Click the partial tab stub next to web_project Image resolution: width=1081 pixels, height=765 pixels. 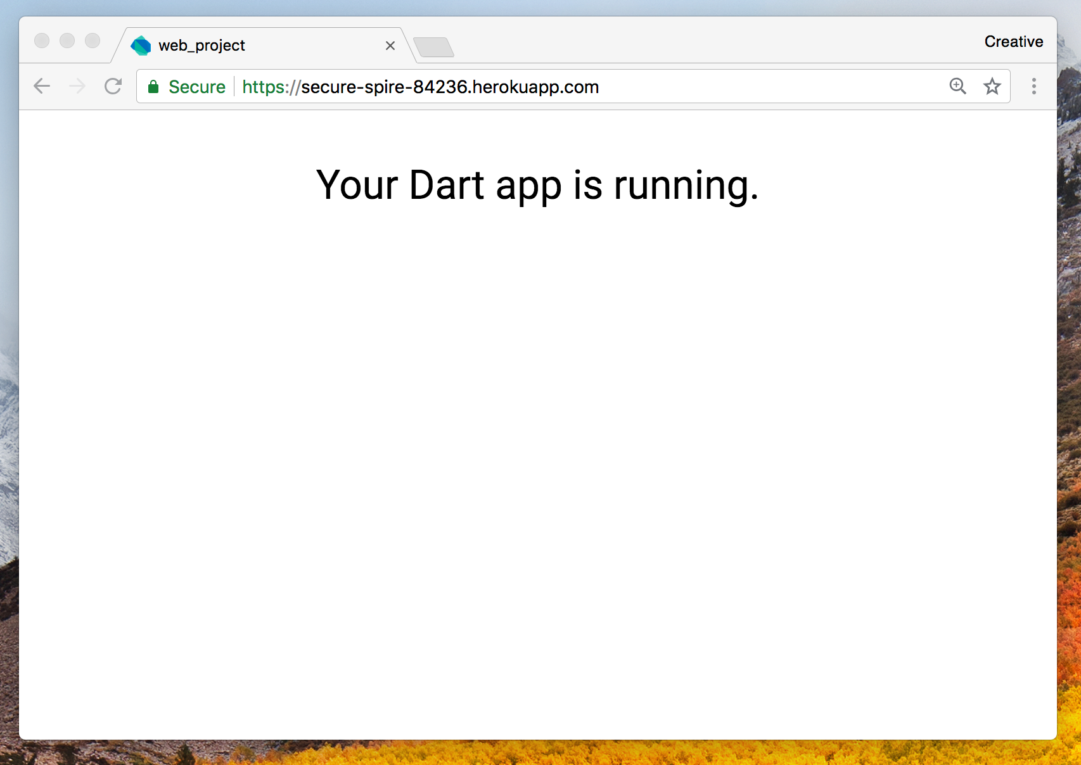point(434,46)
